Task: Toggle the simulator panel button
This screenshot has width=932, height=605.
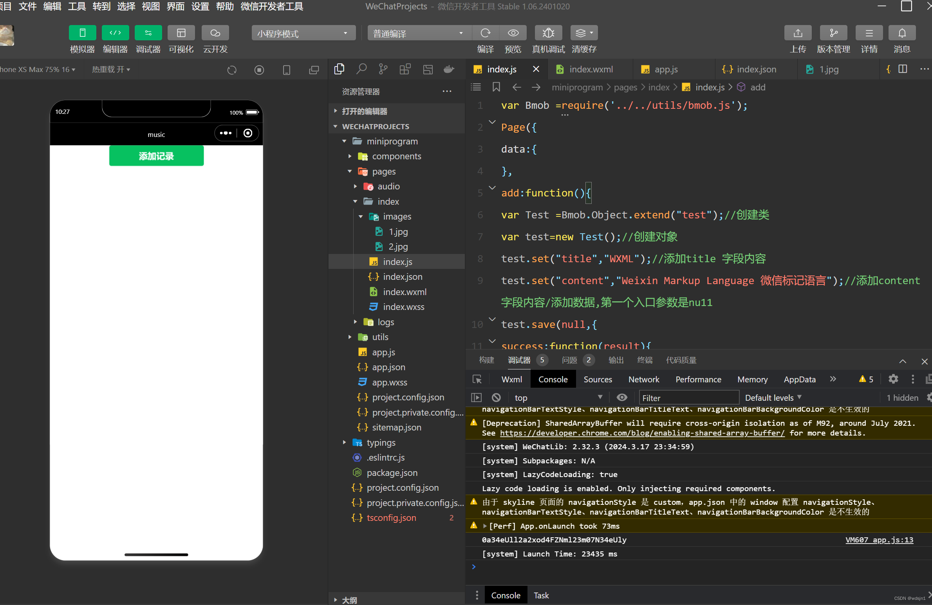Action: tap(82, 33)
